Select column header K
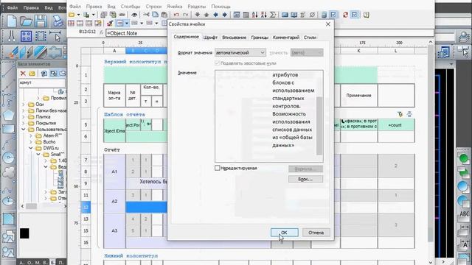Screen dimensions: 472x265 [358, 51]
